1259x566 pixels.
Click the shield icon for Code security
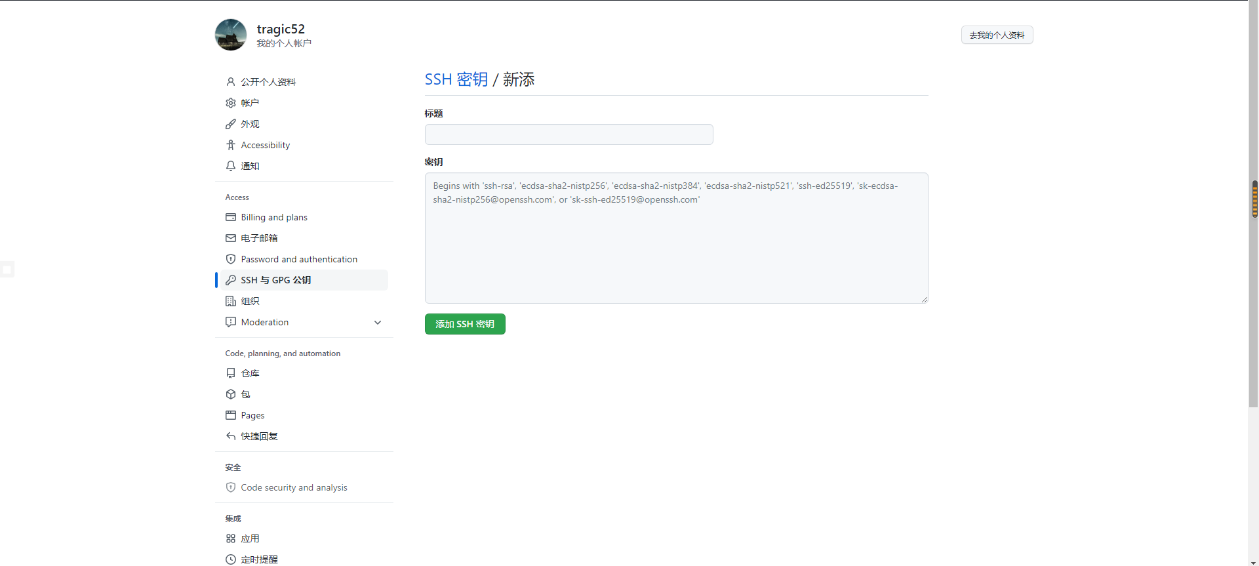pyautogui.click(x=231, y=487)
